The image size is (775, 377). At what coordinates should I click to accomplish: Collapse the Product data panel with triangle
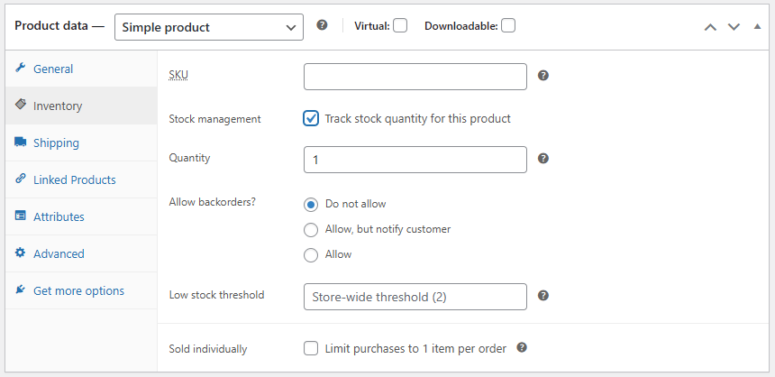(757, 27)
